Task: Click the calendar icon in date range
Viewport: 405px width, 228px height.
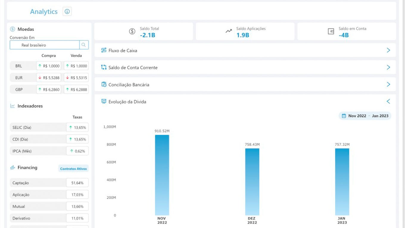Action: (344, 116)
